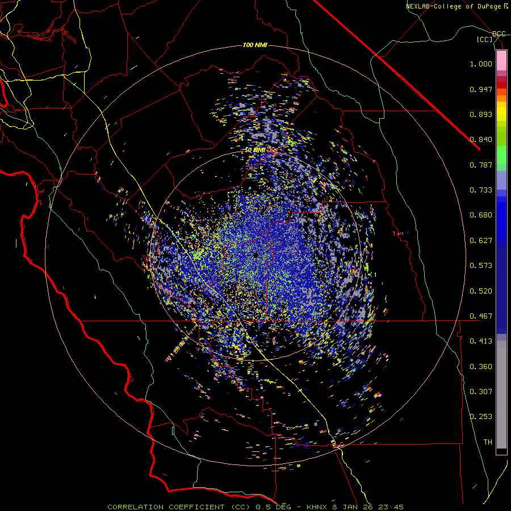
Task: Pick the bright green swatch above 0.787
Action: coord(501,155)
